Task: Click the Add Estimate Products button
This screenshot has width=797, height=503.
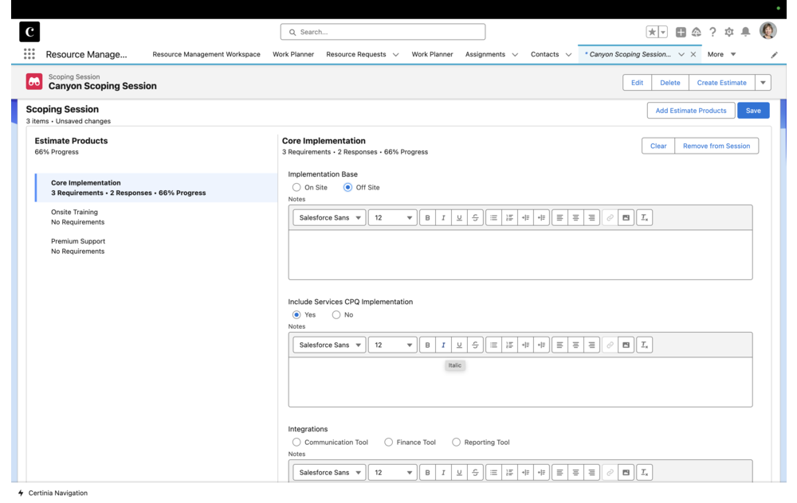Action: [690, 111]
